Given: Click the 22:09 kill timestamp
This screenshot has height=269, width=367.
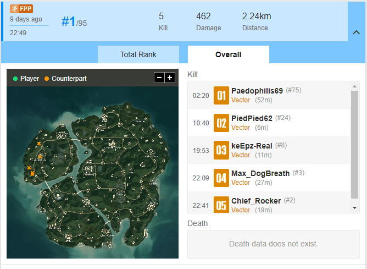Looking at the screenshot, I should point(201,178).
